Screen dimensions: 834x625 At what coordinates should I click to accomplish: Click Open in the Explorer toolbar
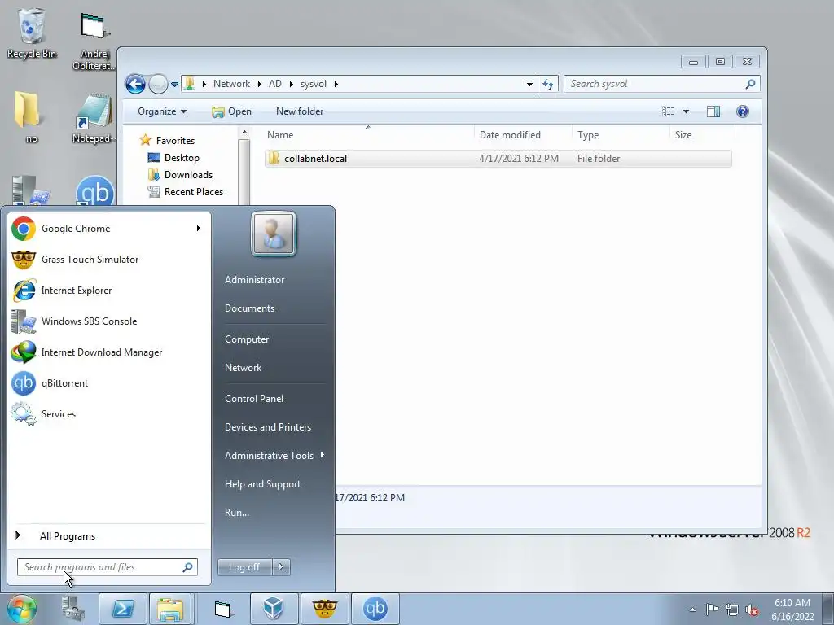pos(232,111)
